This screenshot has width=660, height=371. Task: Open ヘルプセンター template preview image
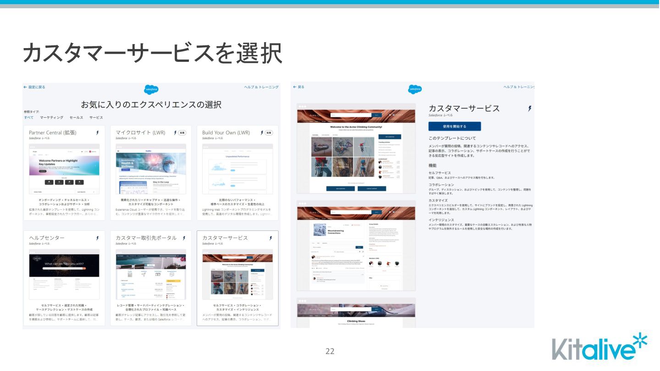click(64, 274)
